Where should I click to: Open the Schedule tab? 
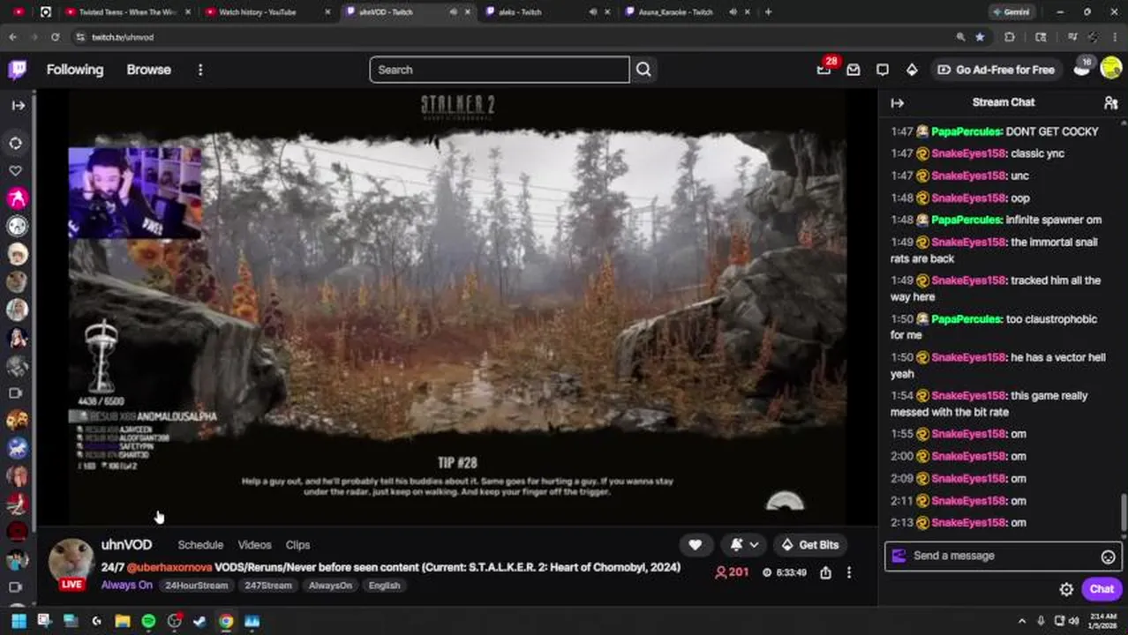click(200, 545)
